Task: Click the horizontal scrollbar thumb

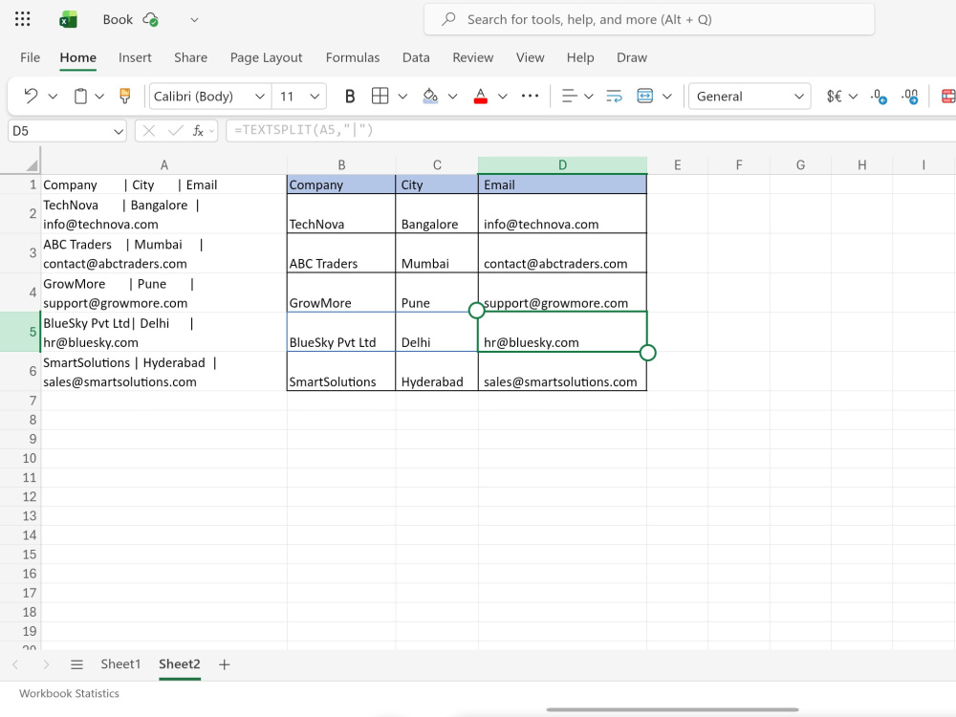Action: [672, 709]
